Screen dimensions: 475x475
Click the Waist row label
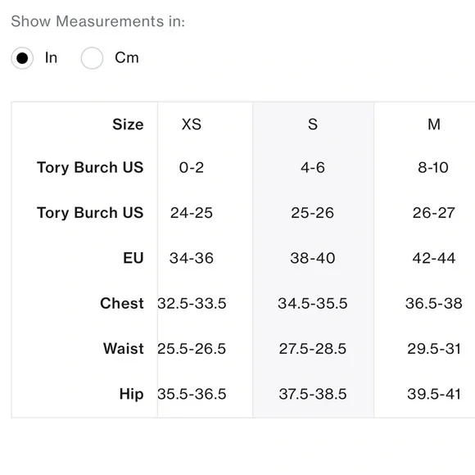click(124, 348)
